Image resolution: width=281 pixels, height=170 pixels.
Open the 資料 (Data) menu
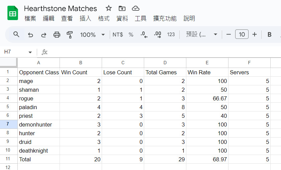(x=122, y=18)
